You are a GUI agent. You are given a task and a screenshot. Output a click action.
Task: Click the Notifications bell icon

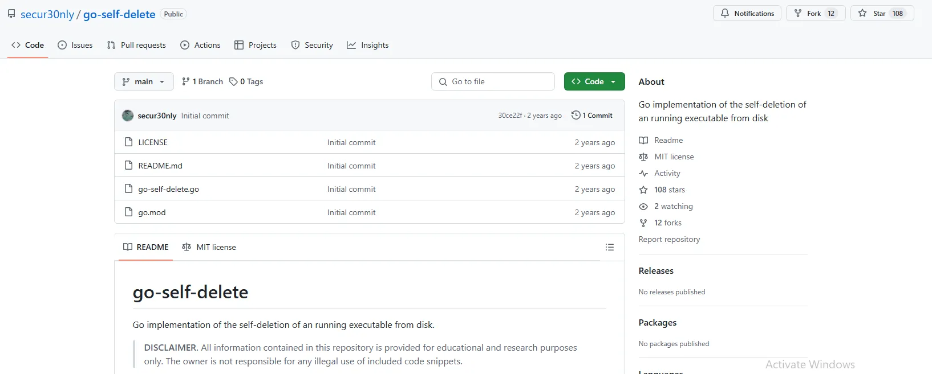725,13
